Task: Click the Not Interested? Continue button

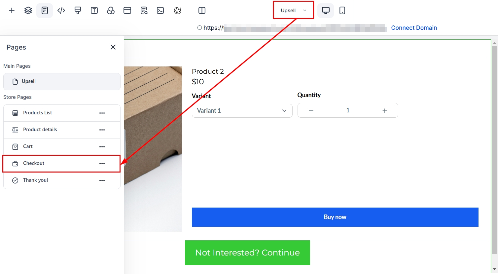Action: 247,253
